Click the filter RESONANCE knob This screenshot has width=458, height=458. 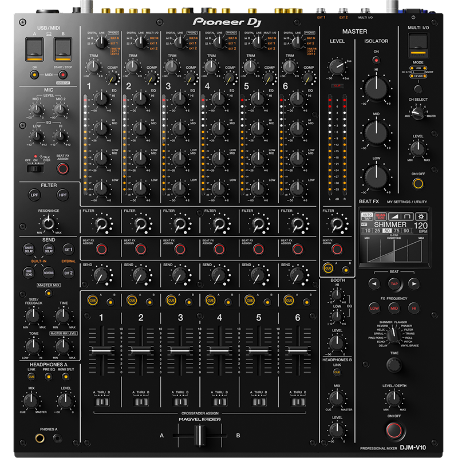[x=49, y=223]
